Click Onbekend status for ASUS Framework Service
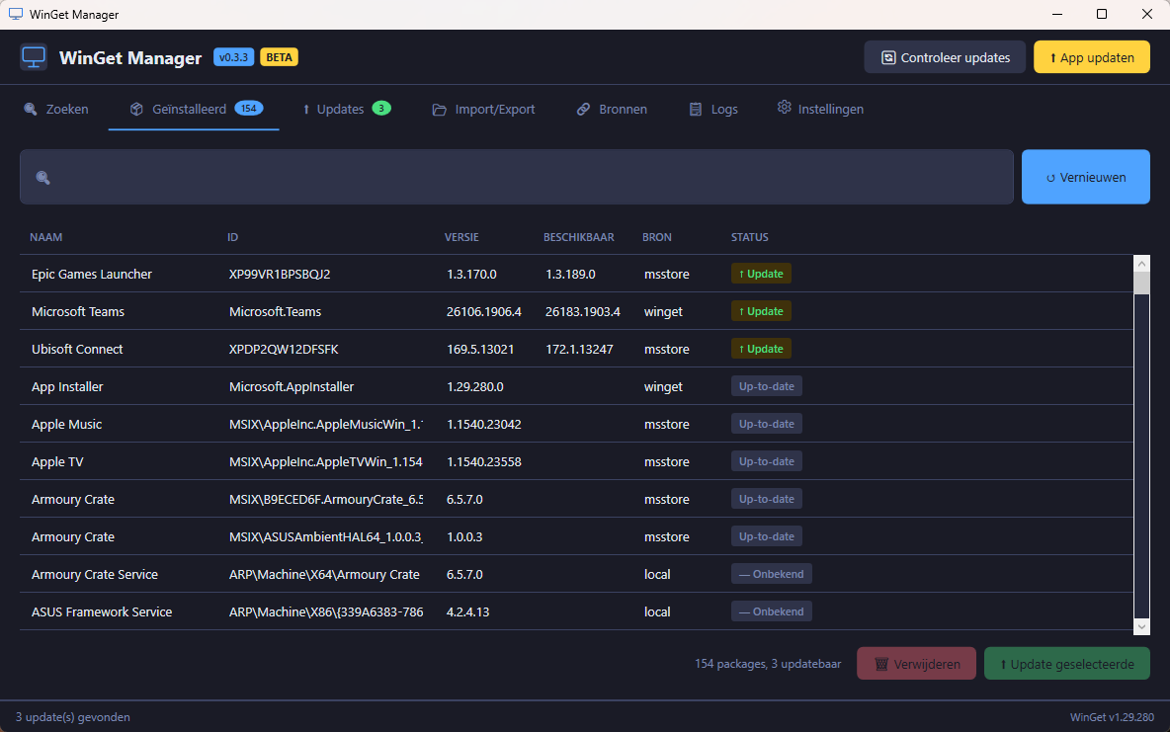Viewport: 1170px width, 732px height. tap(772, 611)
